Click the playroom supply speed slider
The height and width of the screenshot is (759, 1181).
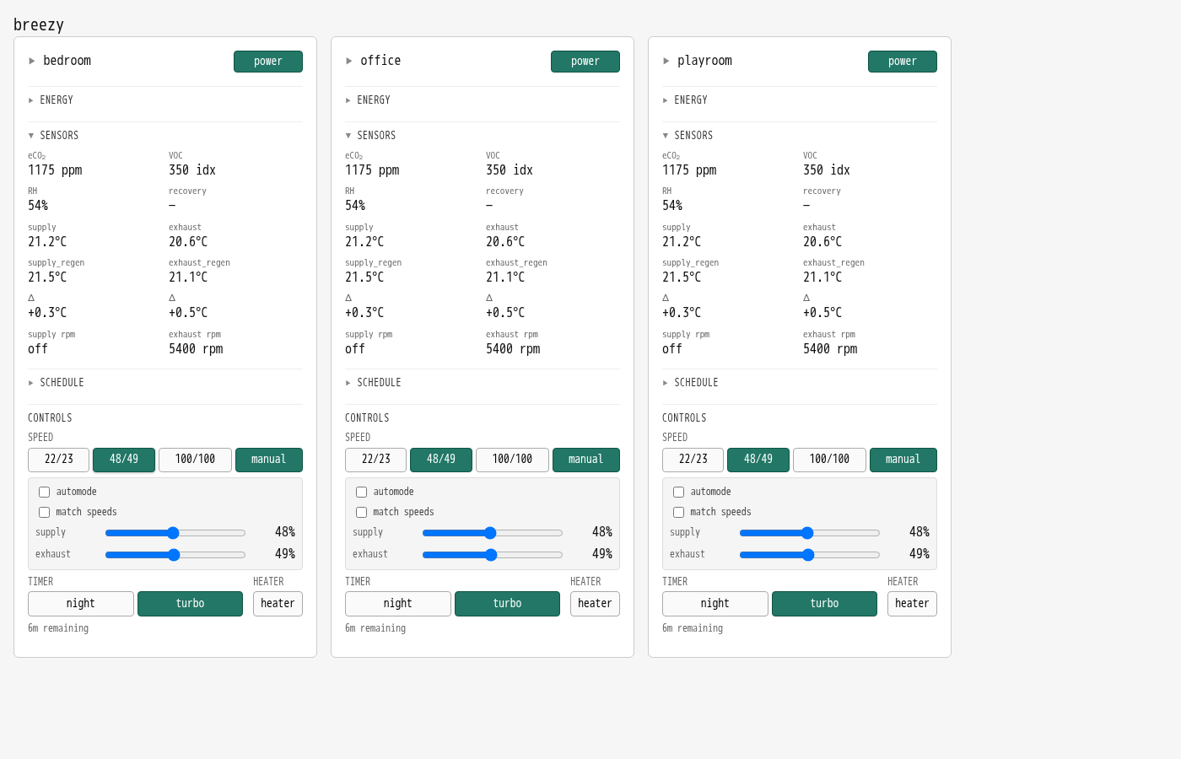[x=810, y=533]
